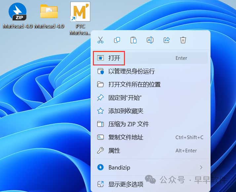Viewport: 236px width, 192px height.
Task: Select 添加到收藏夹 menu entry
Action: tap(150, 111)
